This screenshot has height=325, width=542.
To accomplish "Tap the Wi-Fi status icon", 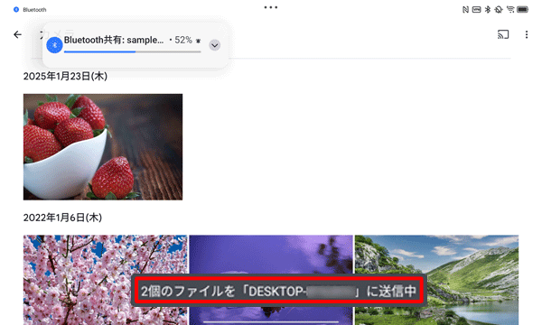I will click(x=510, y=10).
